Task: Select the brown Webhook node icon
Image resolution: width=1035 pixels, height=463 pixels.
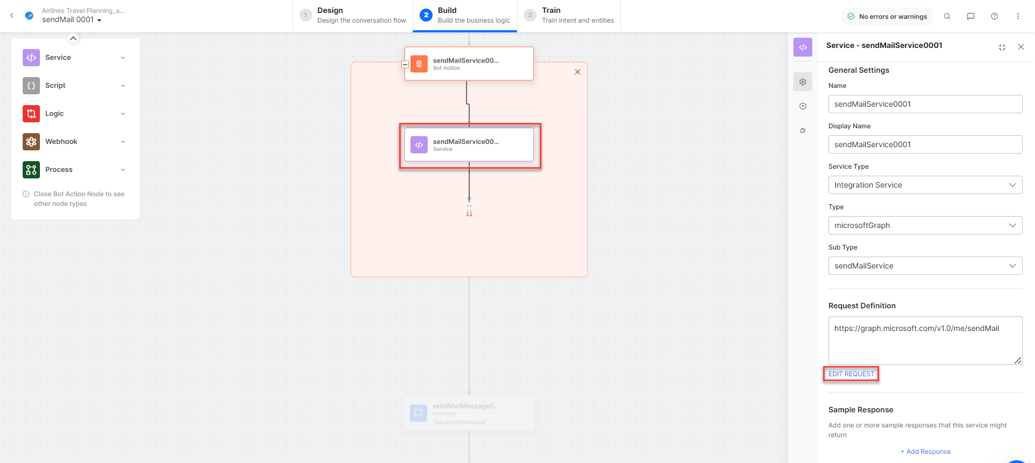Action: 31,142
